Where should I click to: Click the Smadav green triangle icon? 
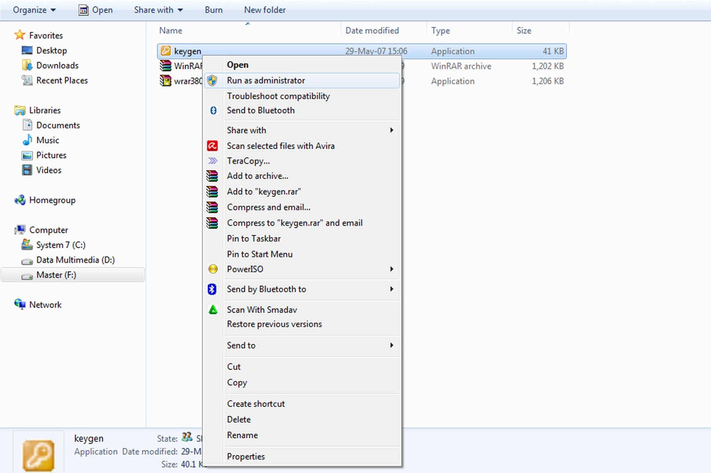[x=213, y=310]
